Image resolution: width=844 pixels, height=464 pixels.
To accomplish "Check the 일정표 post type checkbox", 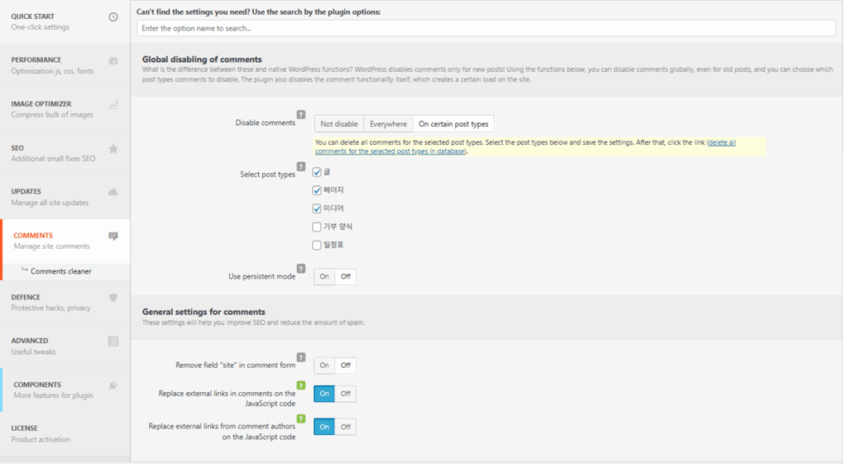I will click(x=317, y=245).
